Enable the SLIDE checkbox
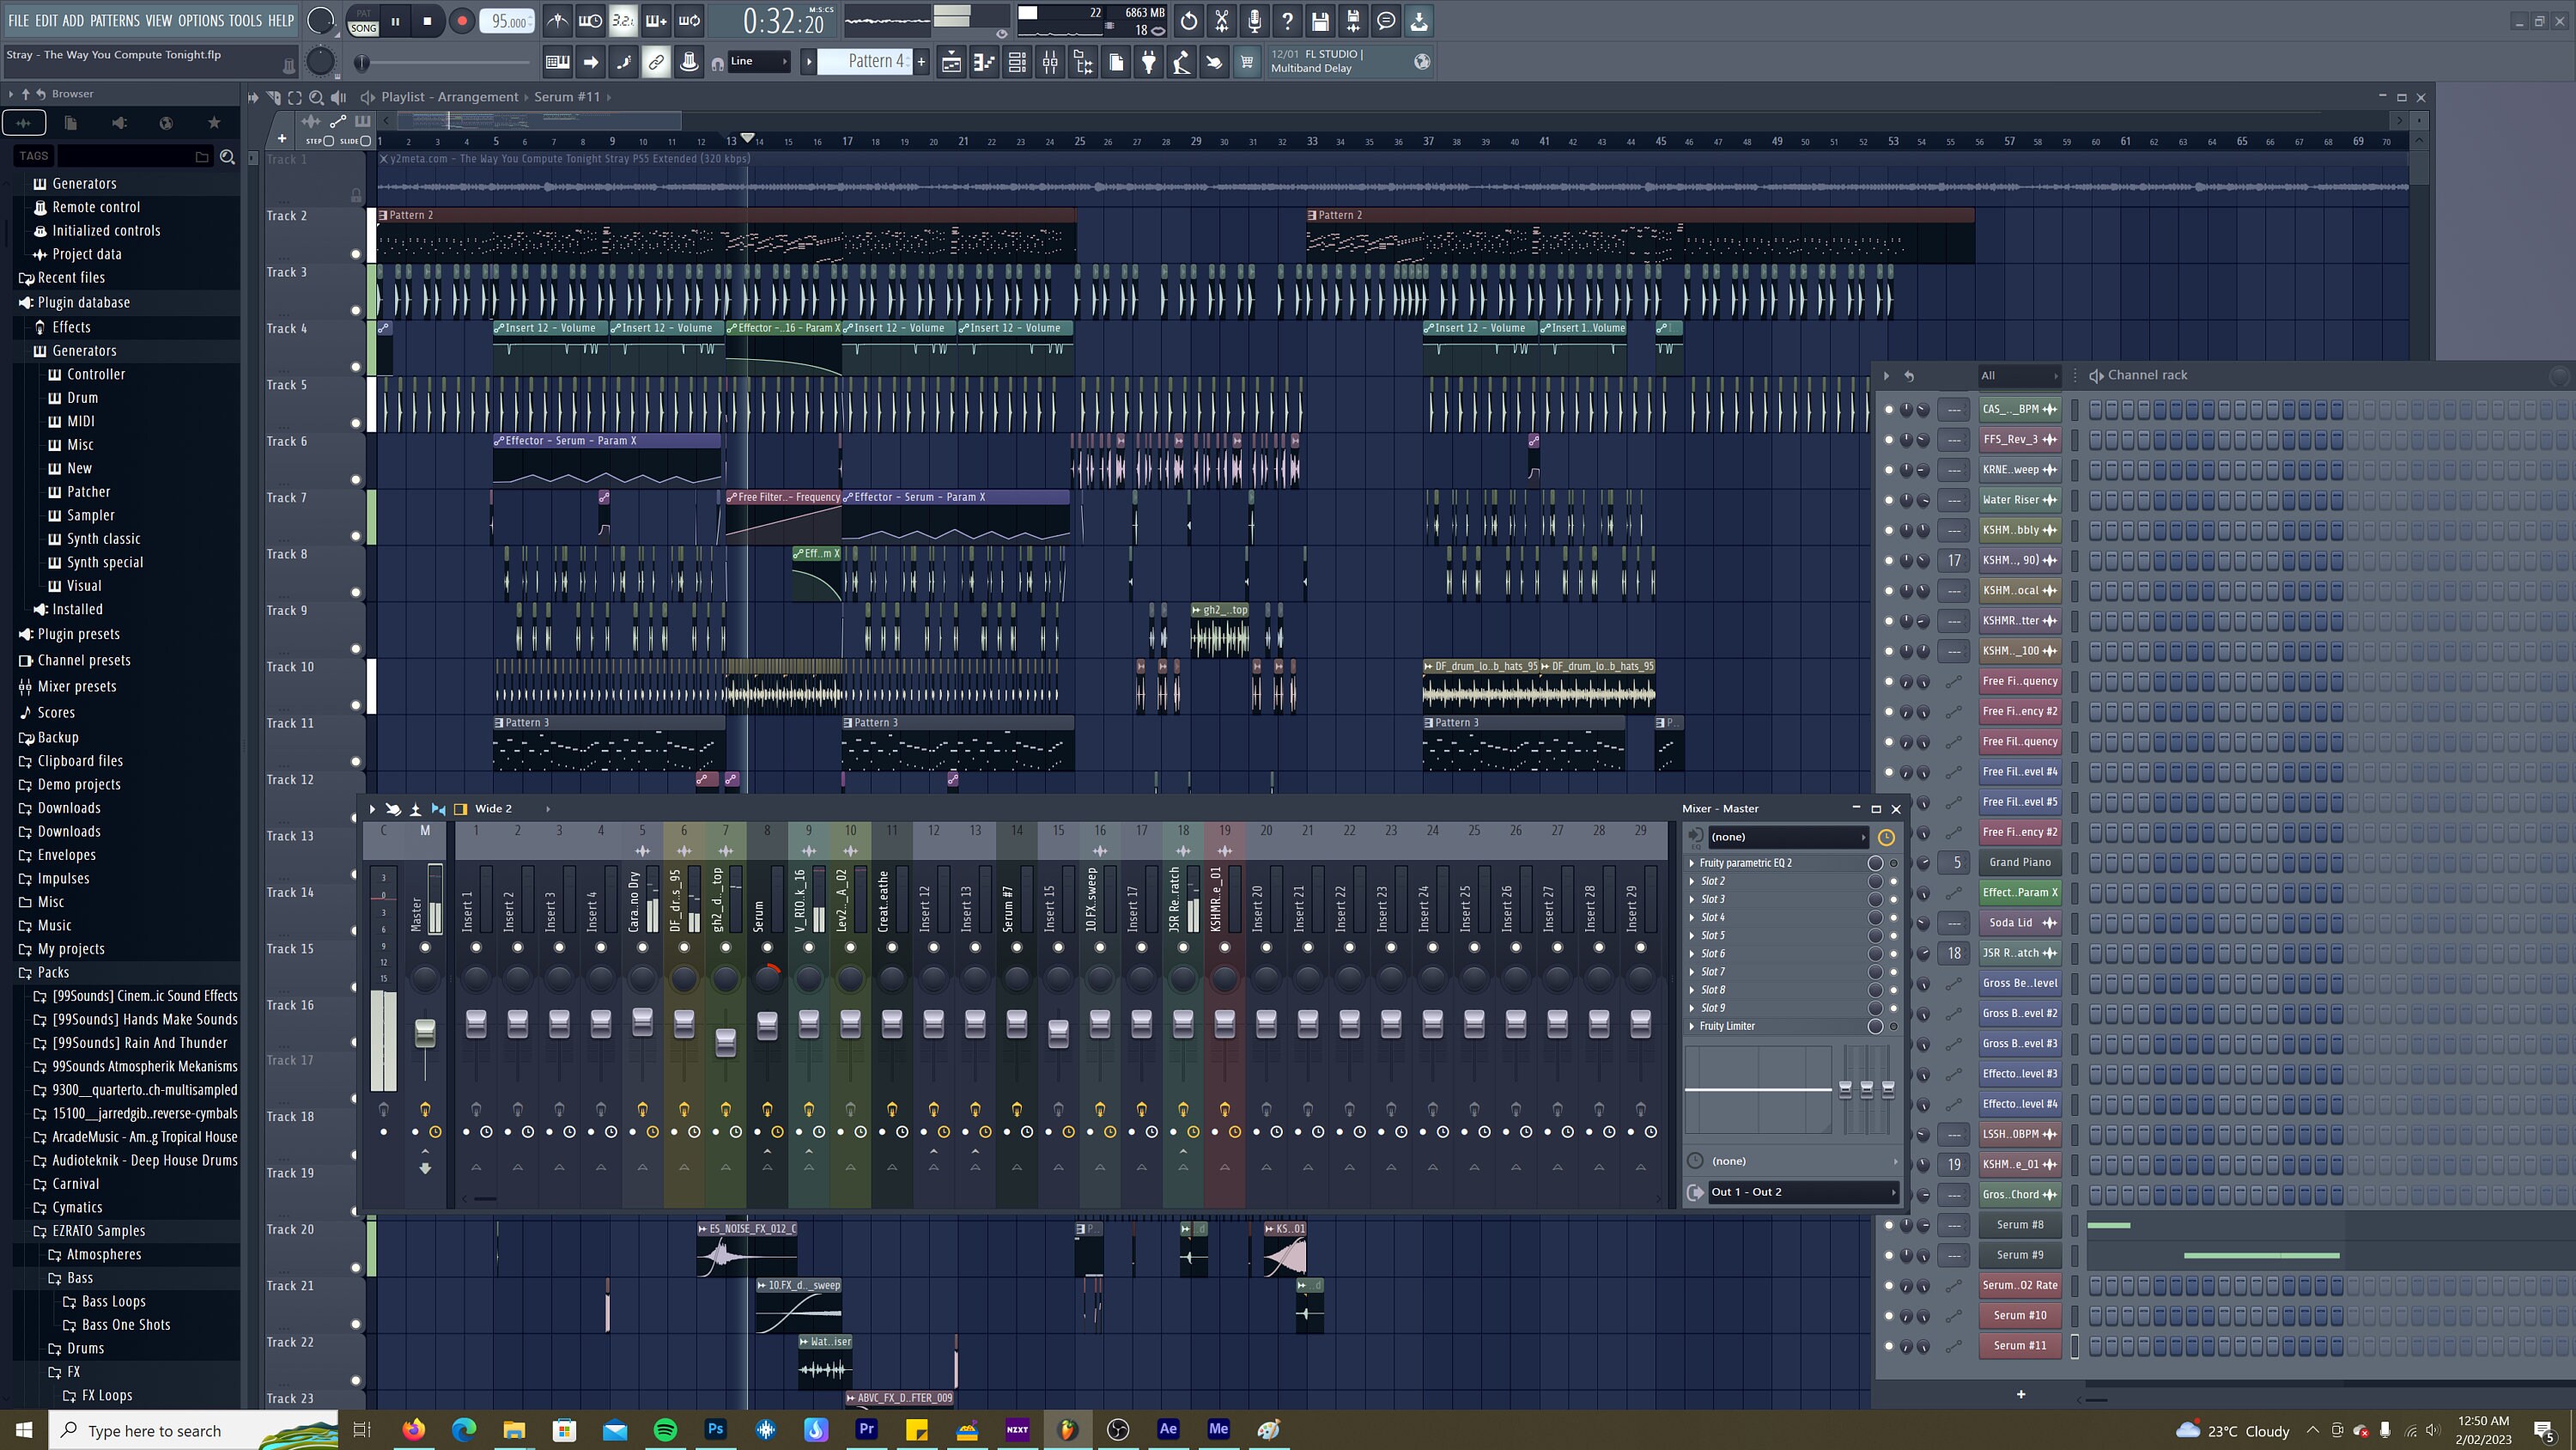Image resolution: width=2576 pixels, height=1450 pixels. pyautogui.click(x=365, y=142)
